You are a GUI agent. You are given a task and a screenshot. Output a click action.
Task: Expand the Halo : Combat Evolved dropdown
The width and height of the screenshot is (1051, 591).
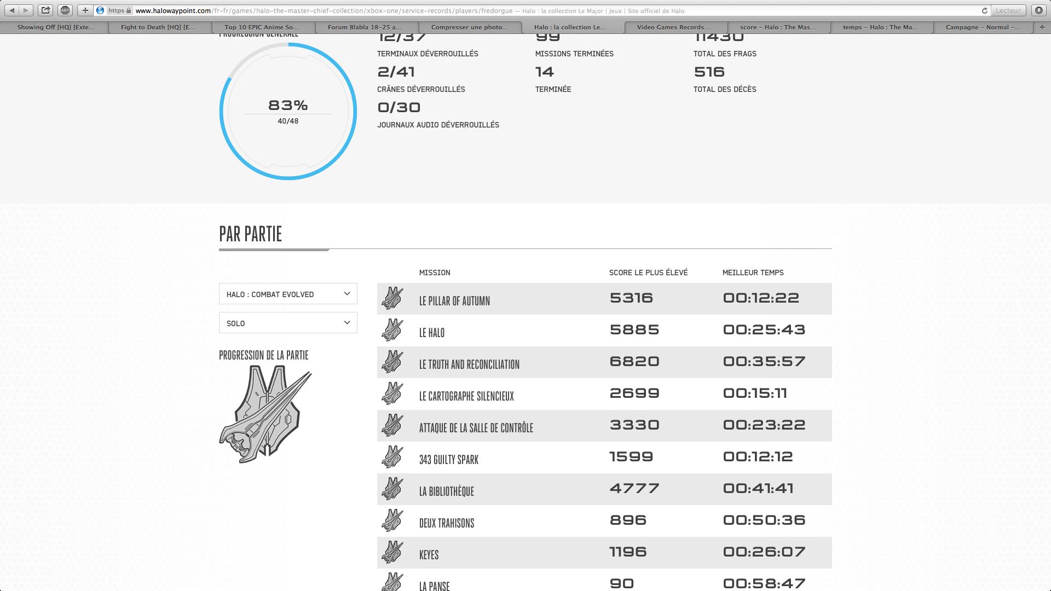(x=288, y=294)
